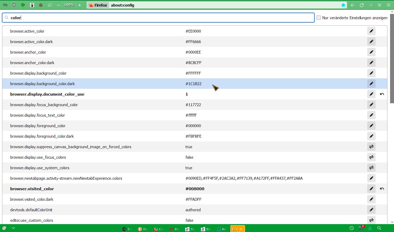This screenshot has height=232, width=394.
Task: Reload the about:config page
Action: (362, 5)
